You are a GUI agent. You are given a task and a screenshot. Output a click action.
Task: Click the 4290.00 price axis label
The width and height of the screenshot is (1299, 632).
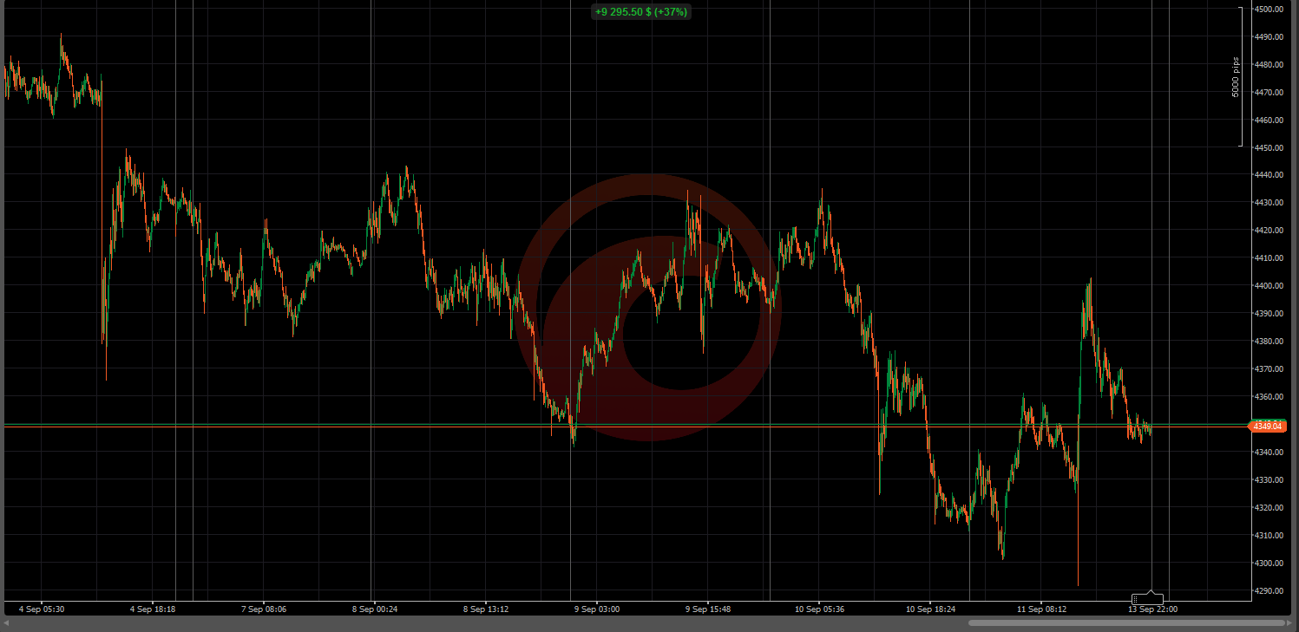pyautogui.click(x=1269, y=591)
